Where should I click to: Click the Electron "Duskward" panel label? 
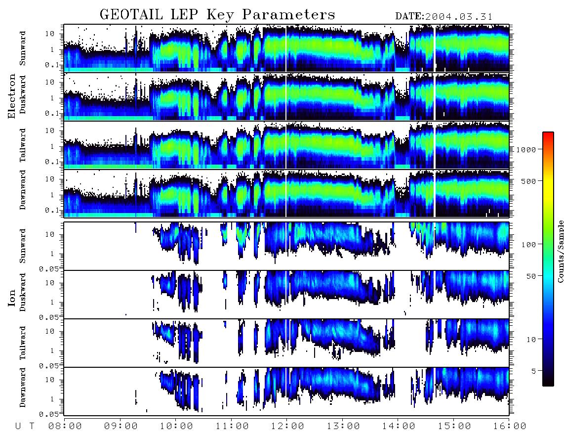point(23,94)
